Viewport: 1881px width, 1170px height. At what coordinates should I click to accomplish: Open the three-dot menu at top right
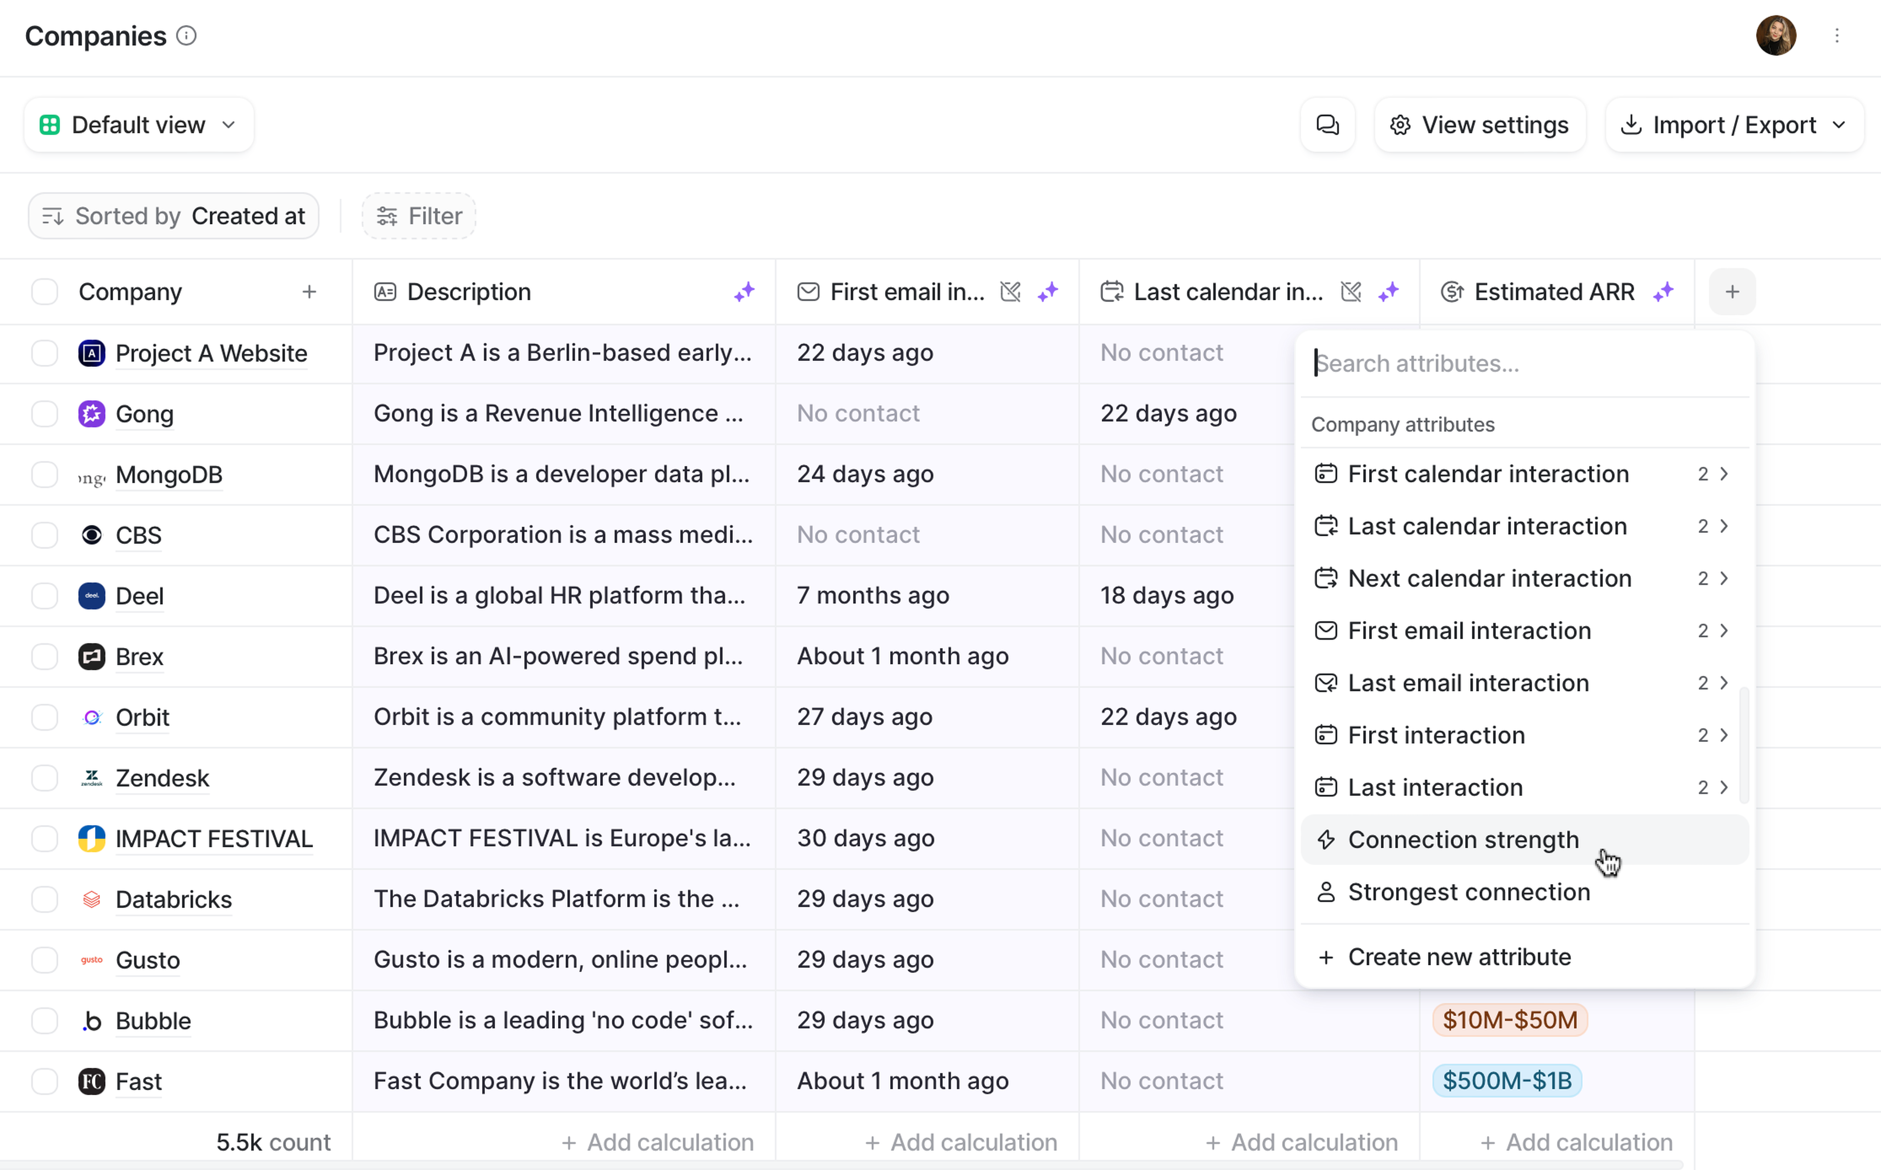1836,36
